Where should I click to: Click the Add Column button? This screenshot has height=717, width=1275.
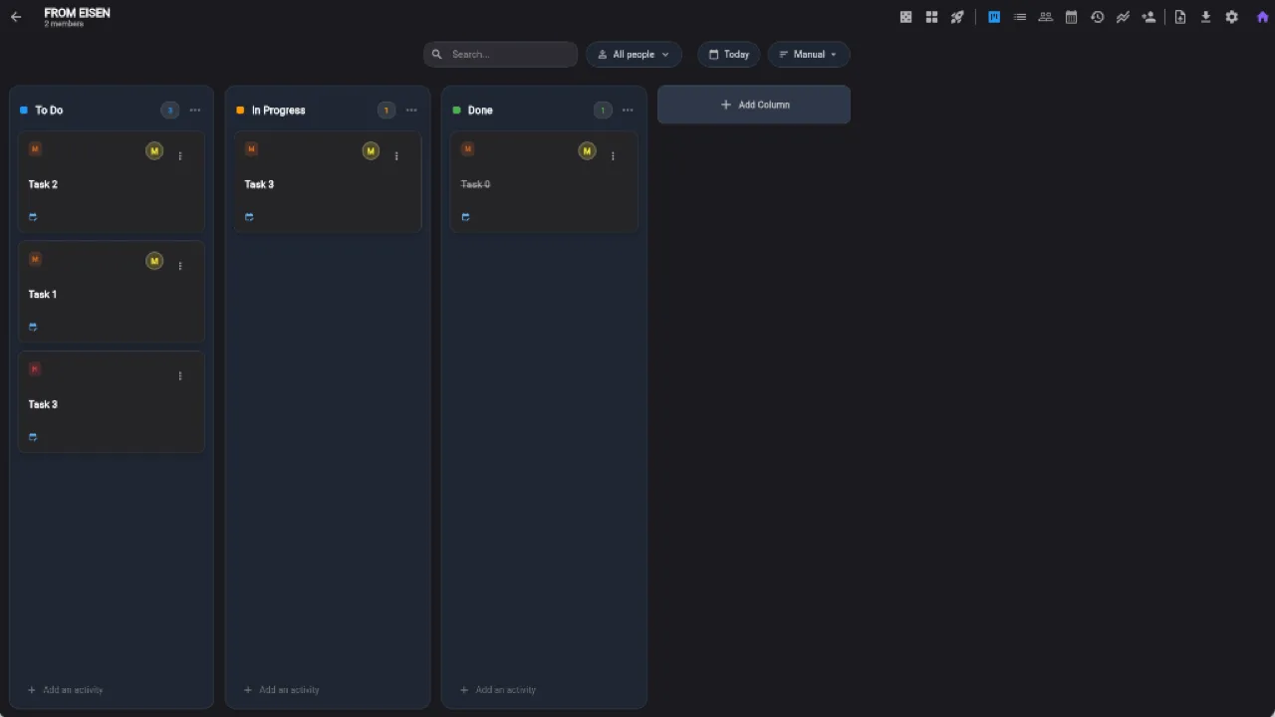pos(753,105)
